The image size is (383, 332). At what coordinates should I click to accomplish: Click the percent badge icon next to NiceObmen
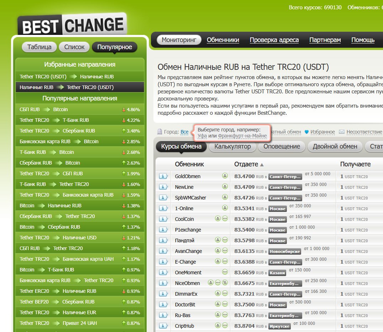(x=225, y=282)
